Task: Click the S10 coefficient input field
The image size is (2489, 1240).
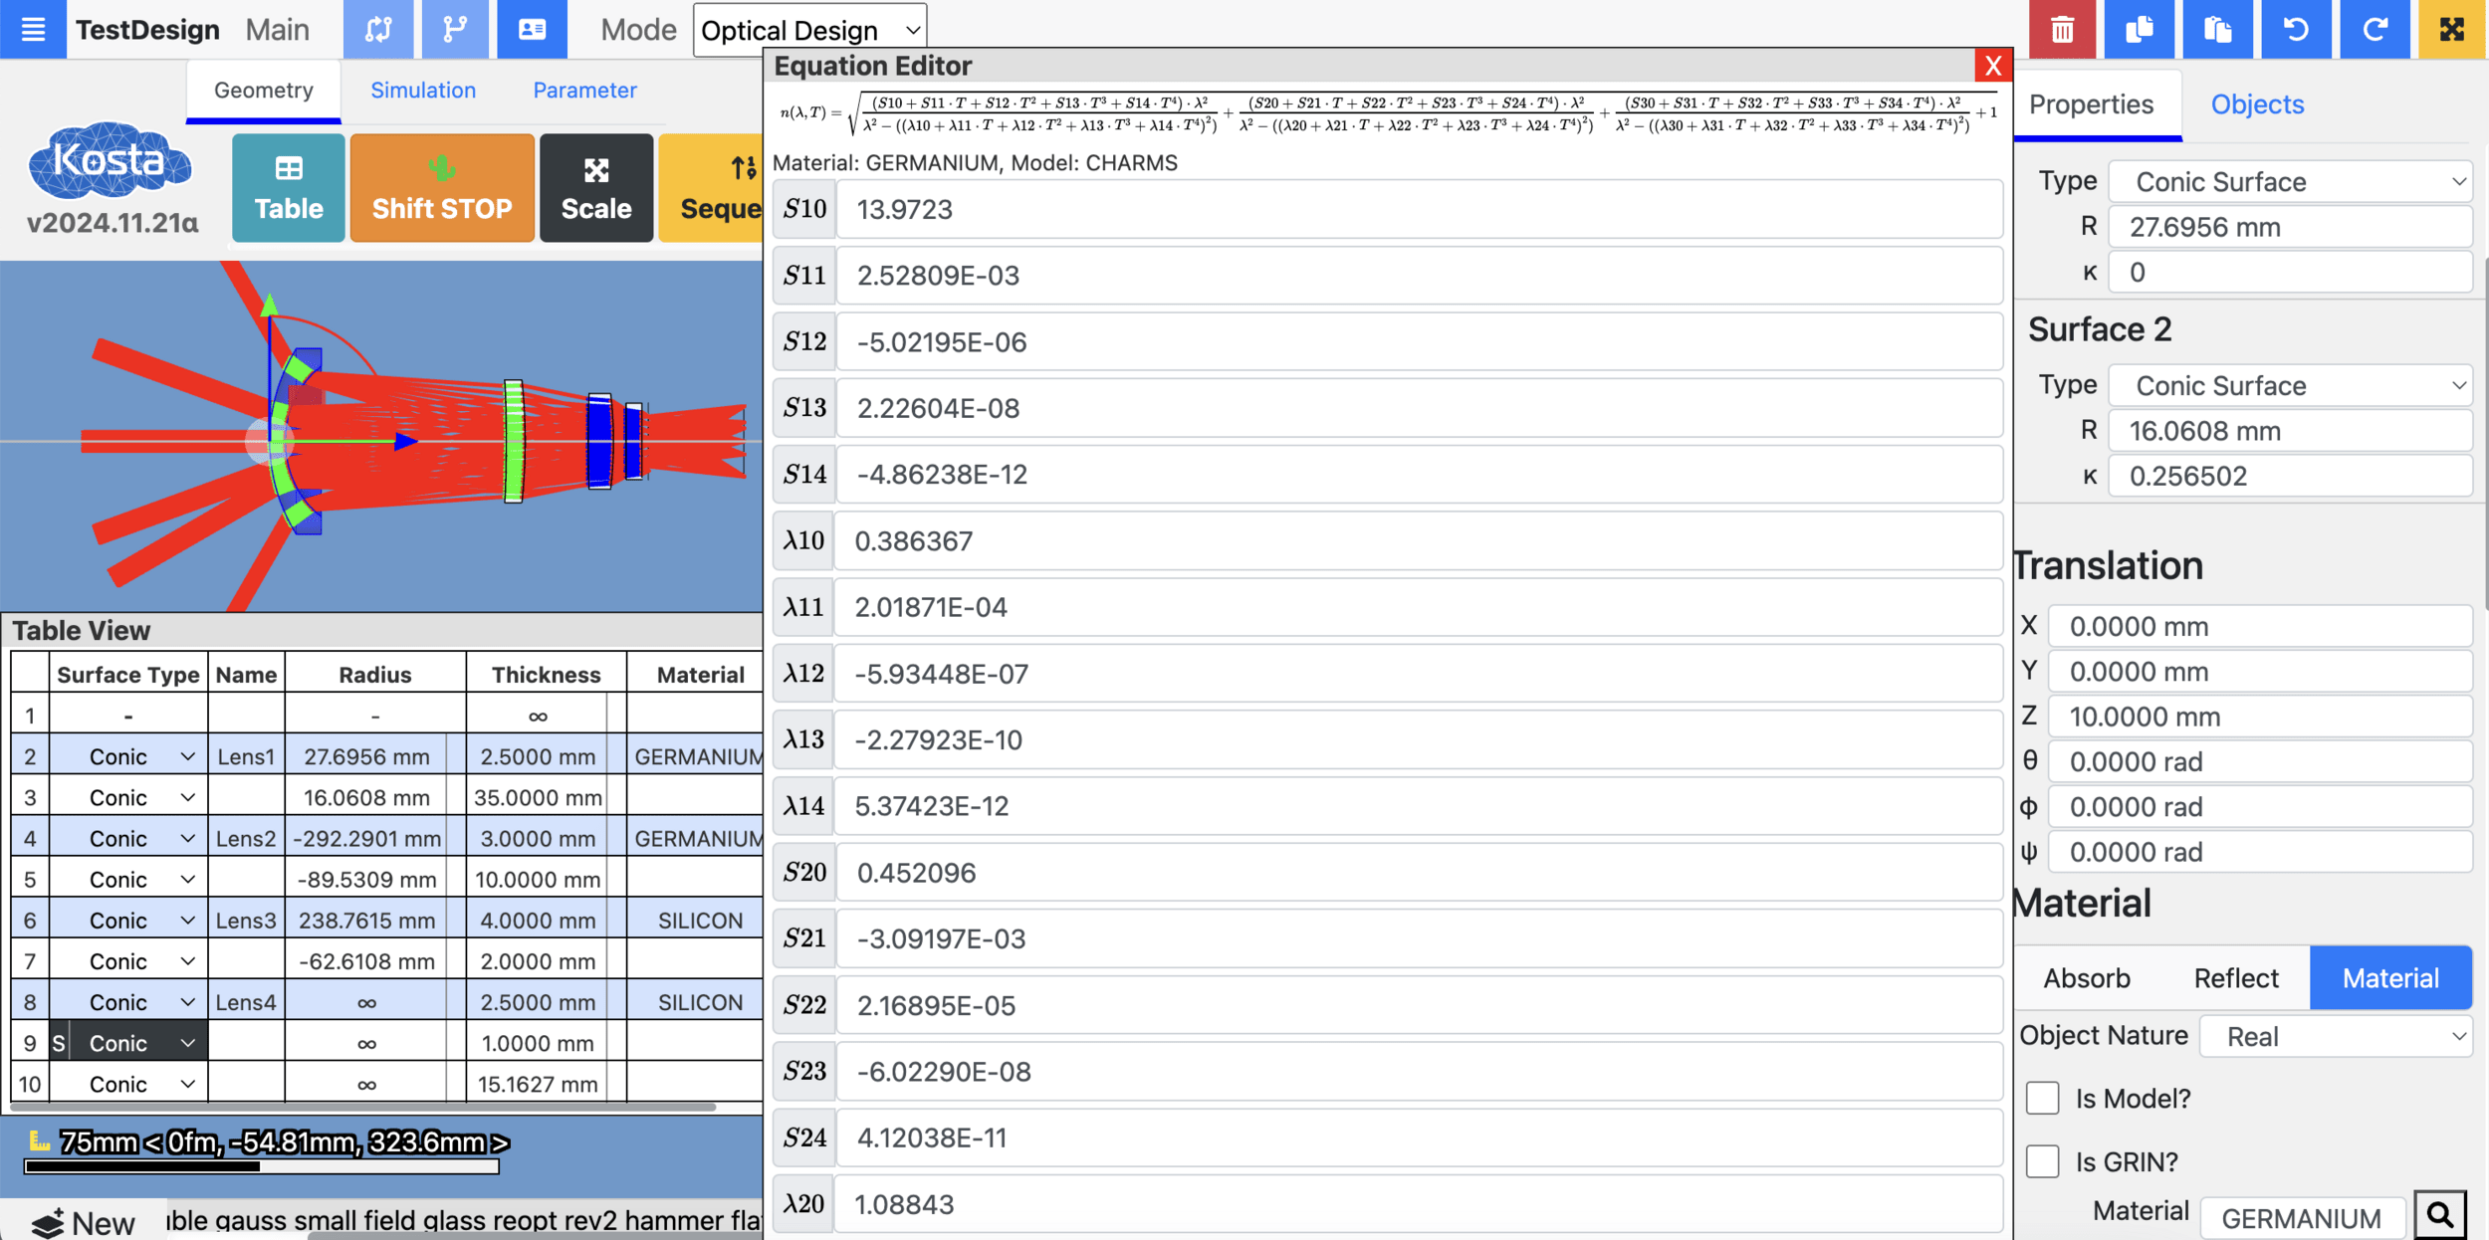Action: 1418,209
